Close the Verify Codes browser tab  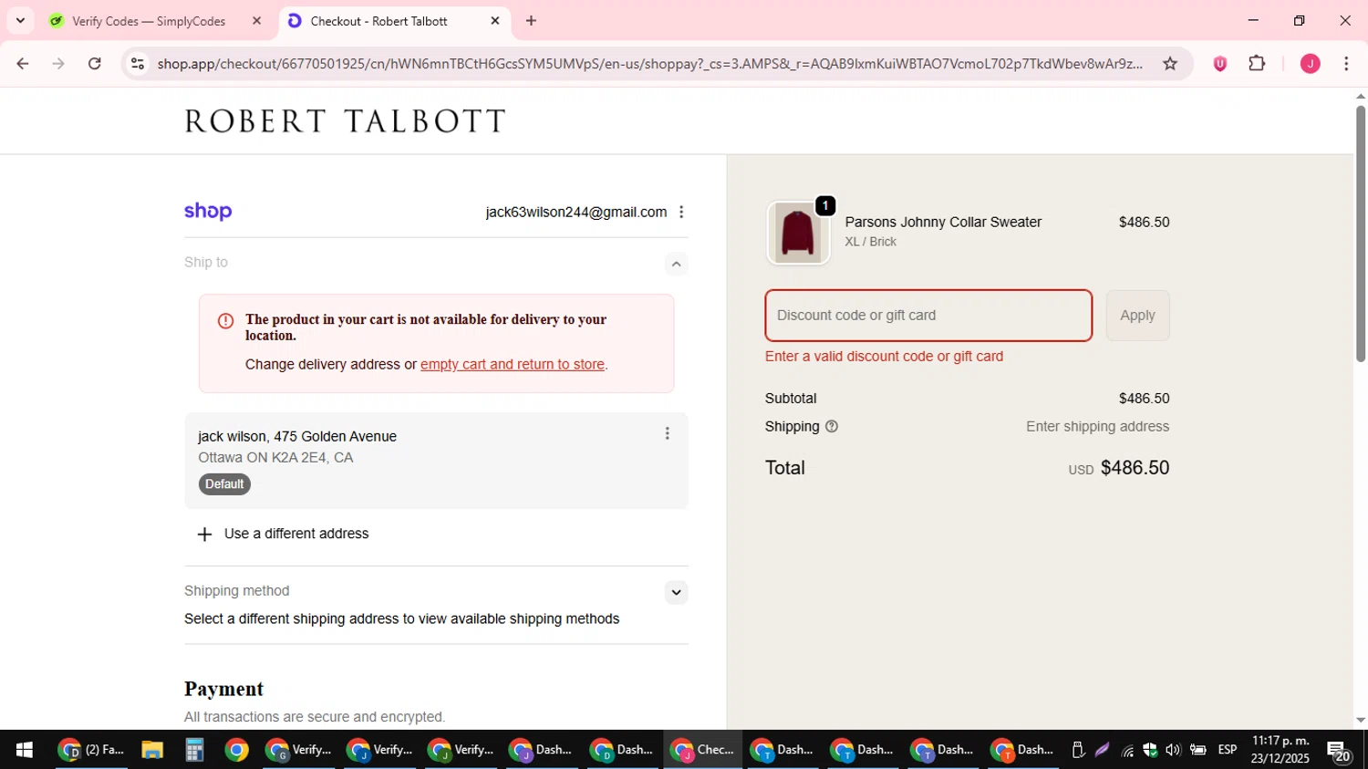(256, 21)
